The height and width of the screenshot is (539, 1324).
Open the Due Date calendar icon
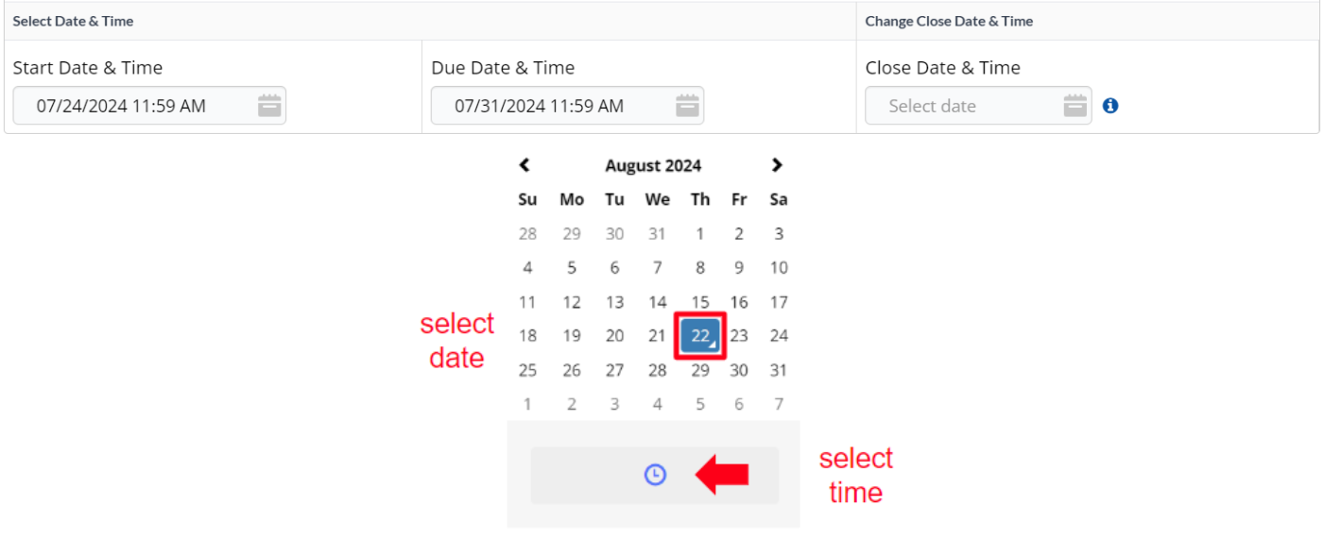pyautogui.click(x=687, y=106)
